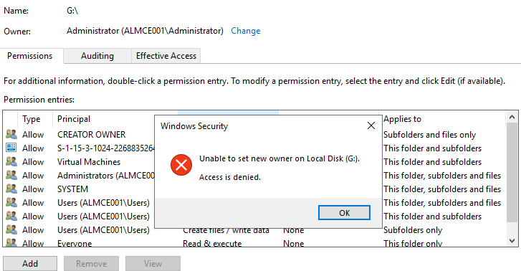This screenshot has height=271, width=521.
Task: Close the Windows Security dialog with X
Action: point(371,125)
